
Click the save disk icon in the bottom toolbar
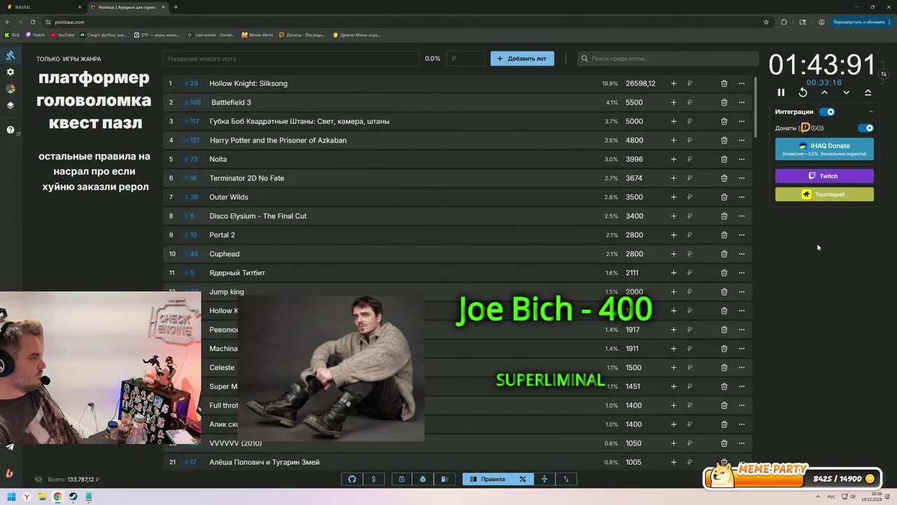coord(402,479)
